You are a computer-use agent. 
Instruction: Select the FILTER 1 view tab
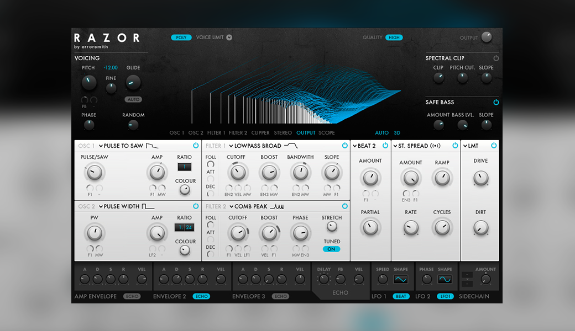(216, 133)
